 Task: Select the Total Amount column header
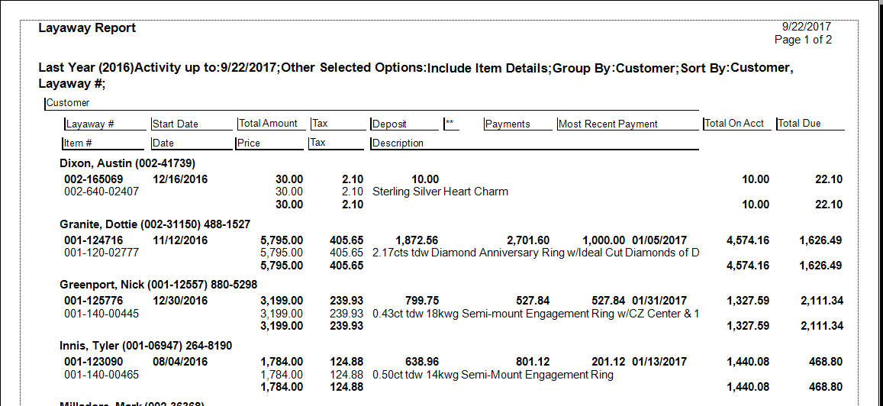[x=268, y=124]
